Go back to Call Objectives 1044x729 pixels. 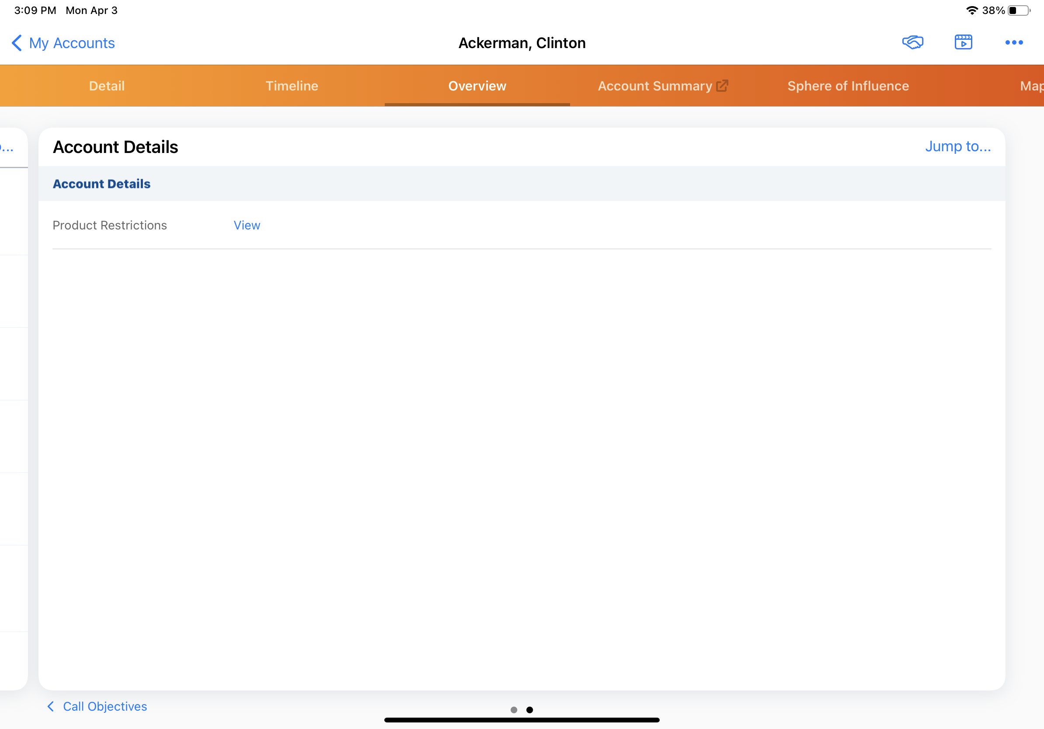(104, 706)
